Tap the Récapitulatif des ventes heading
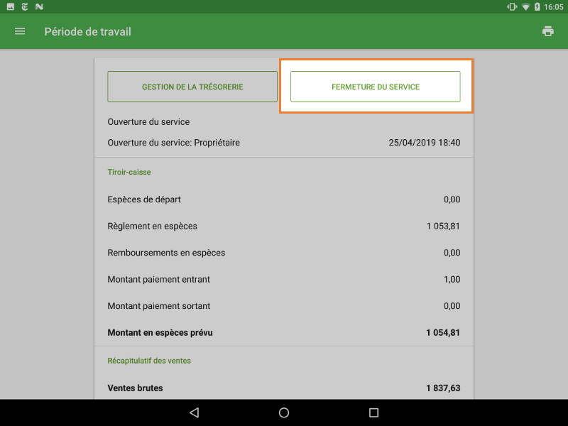 [x=148, y=361]
